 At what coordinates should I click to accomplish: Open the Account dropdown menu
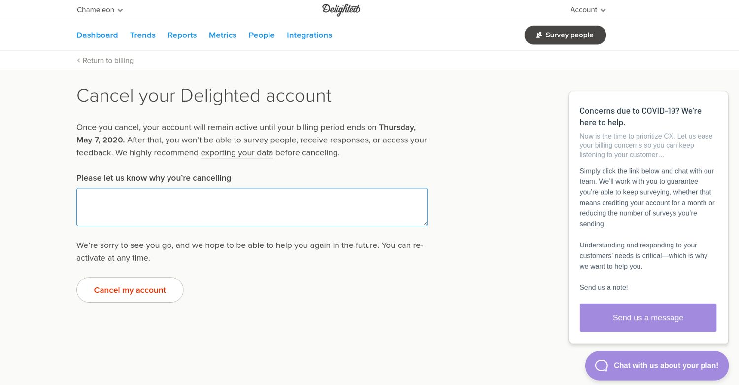tap(588, 10)
